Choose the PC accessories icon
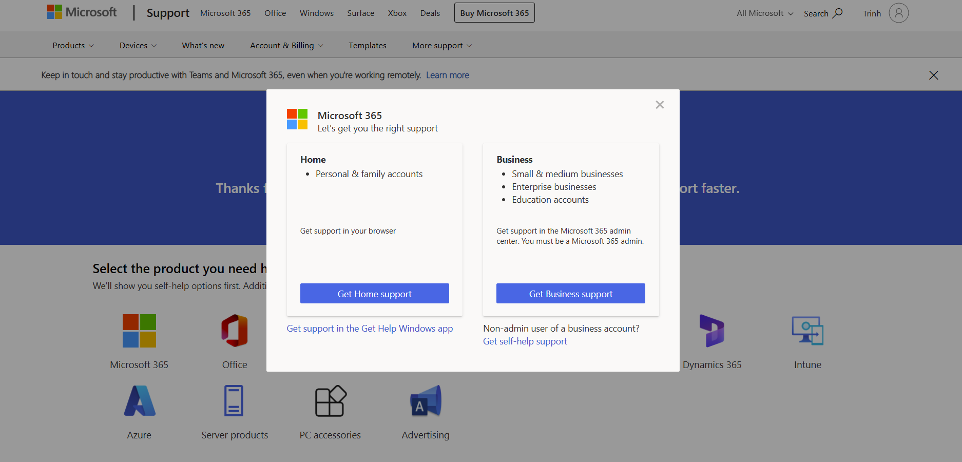This screenshot has height=462, width=962. (x=330, y=401)
